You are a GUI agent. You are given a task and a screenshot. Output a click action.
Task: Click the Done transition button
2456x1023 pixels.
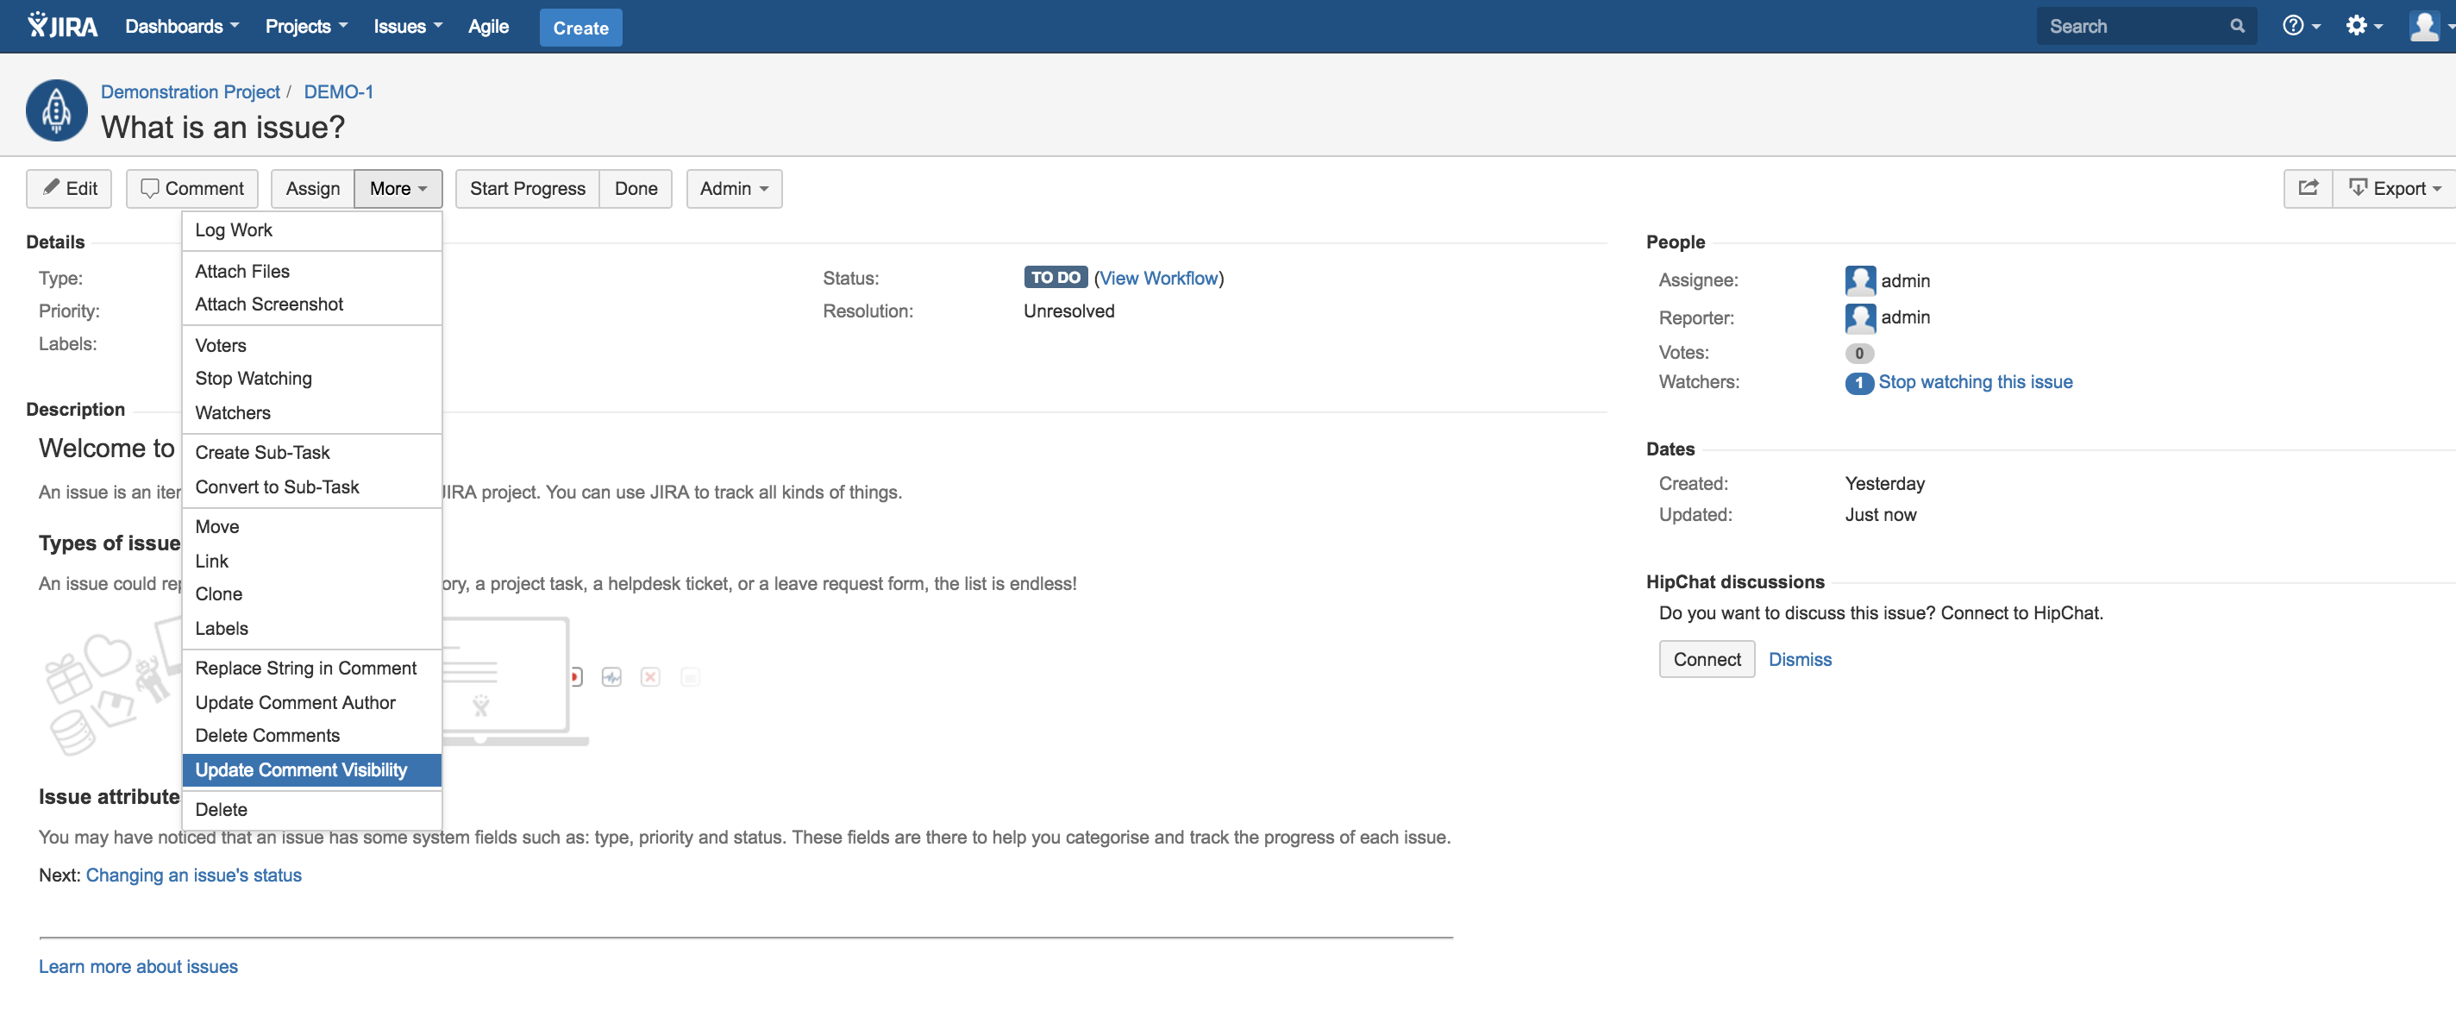click(x=636, y=188)
